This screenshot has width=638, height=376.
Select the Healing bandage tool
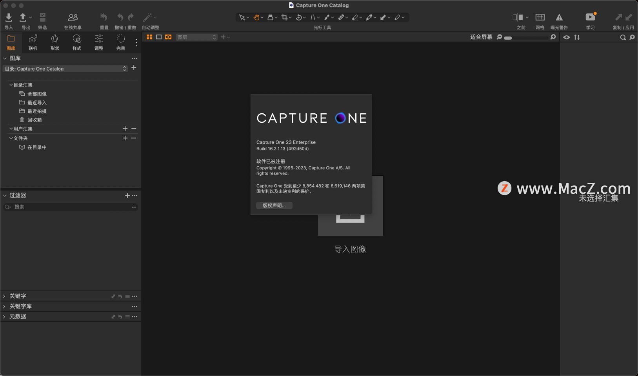pos(341,17)
